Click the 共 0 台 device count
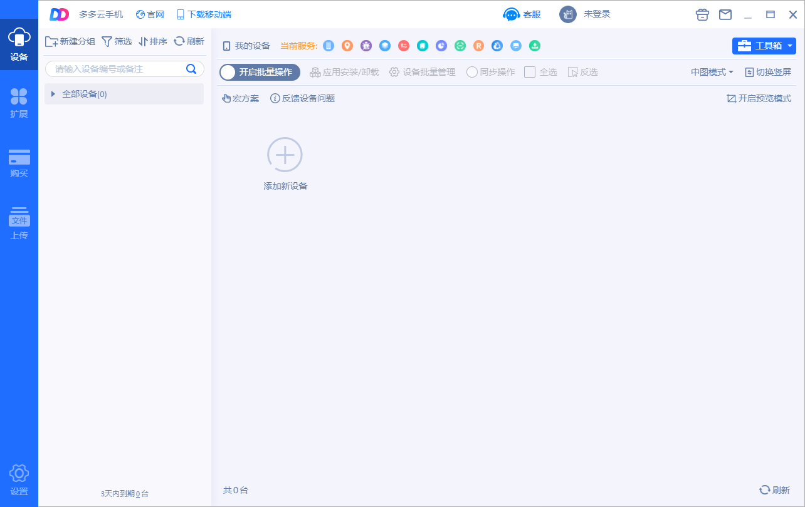The width and height of the screenshot is (805, 507). click(x=236, y=490)
